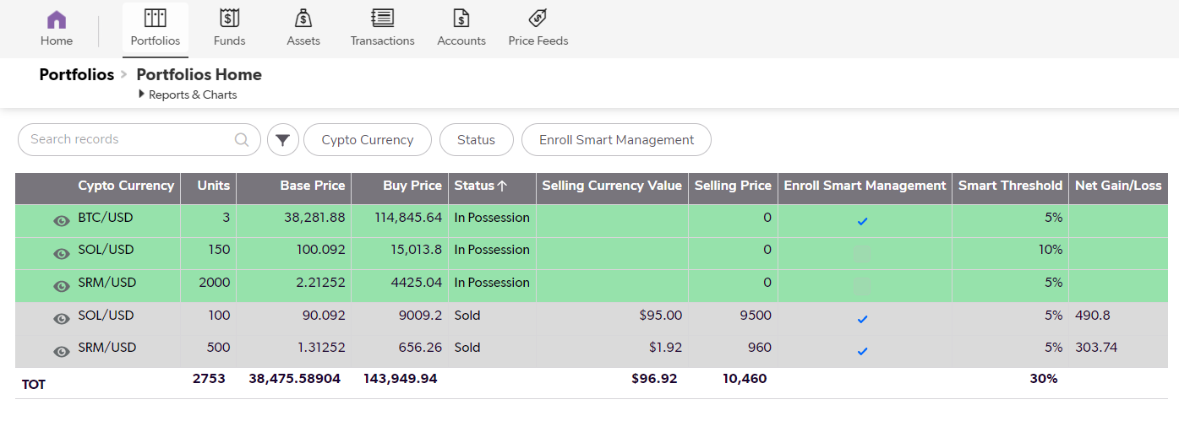
Task: Open the Price Feeds tag icon
Action: click(x=538, y=18)
